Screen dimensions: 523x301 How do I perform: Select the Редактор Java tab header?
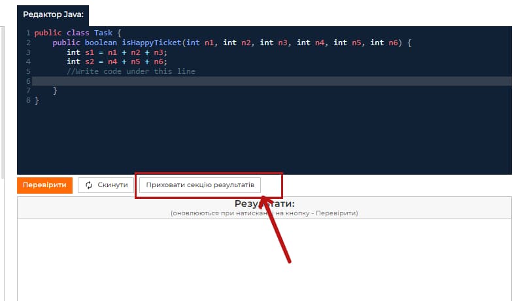[x=53, y=14]
